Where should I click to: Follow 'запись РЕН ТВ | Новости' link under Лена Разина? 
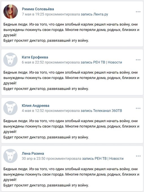103,159
